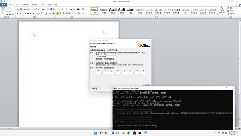
Task: Toggle Superscript formatting
Action: coord(34,13)
